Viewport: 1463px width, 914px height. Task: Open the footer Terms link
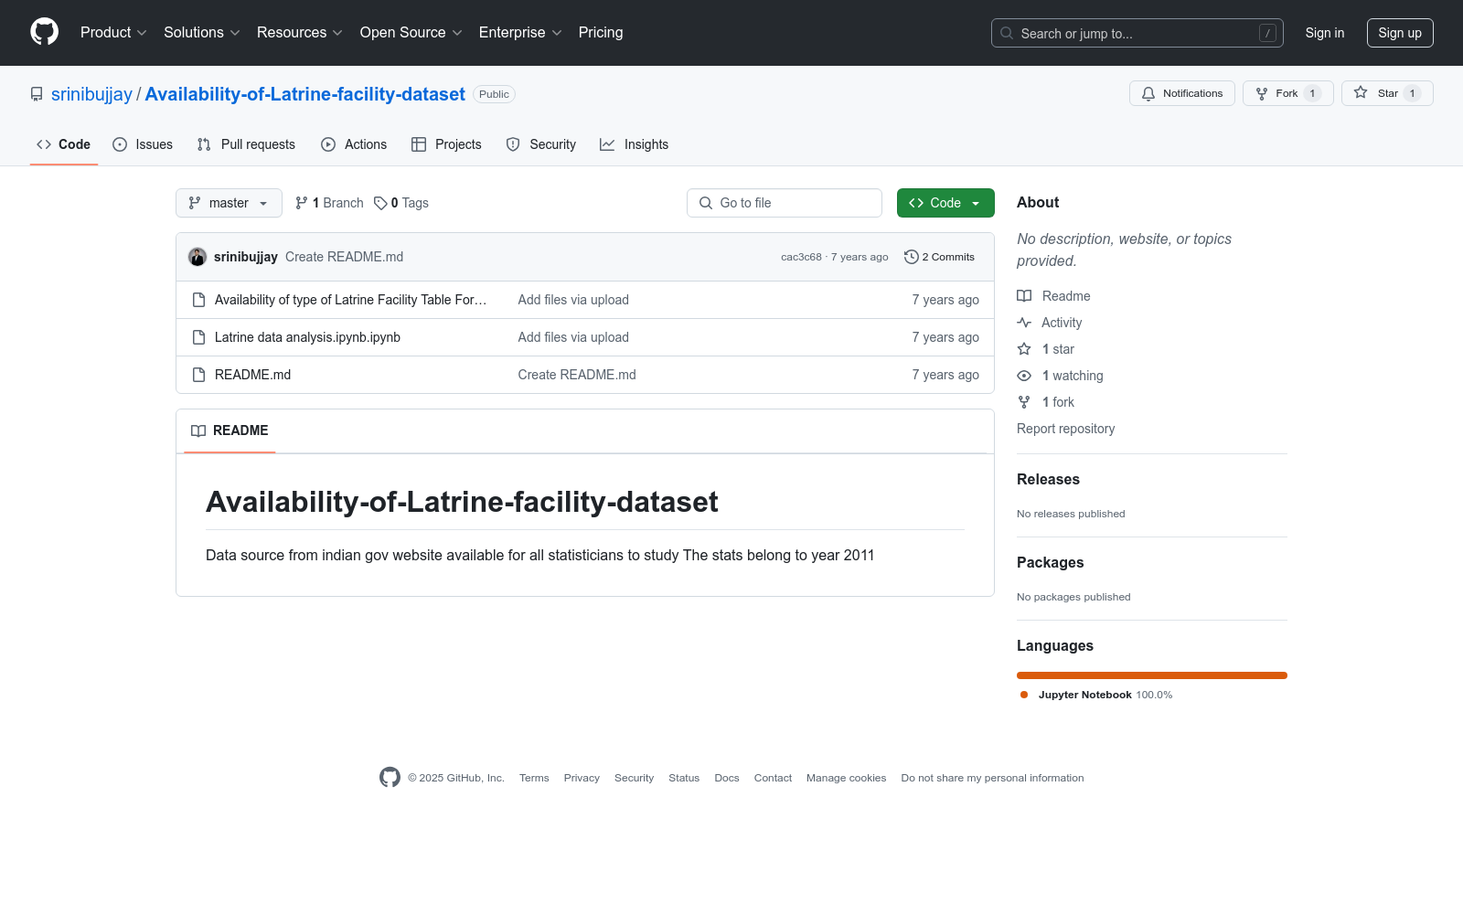(x=534, y=778)
